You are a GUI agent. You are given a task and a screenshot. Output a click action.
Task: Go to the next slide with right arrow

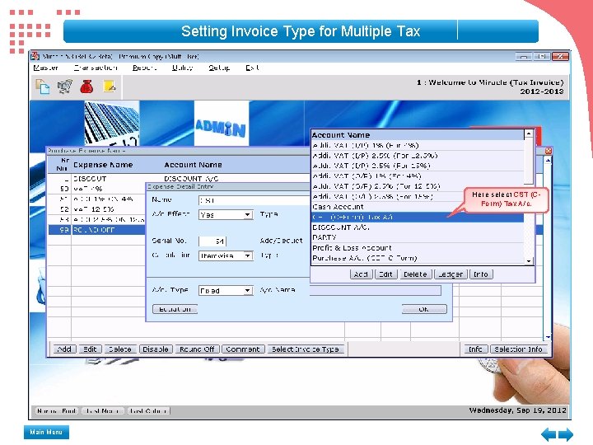click(x=566, y=433)
